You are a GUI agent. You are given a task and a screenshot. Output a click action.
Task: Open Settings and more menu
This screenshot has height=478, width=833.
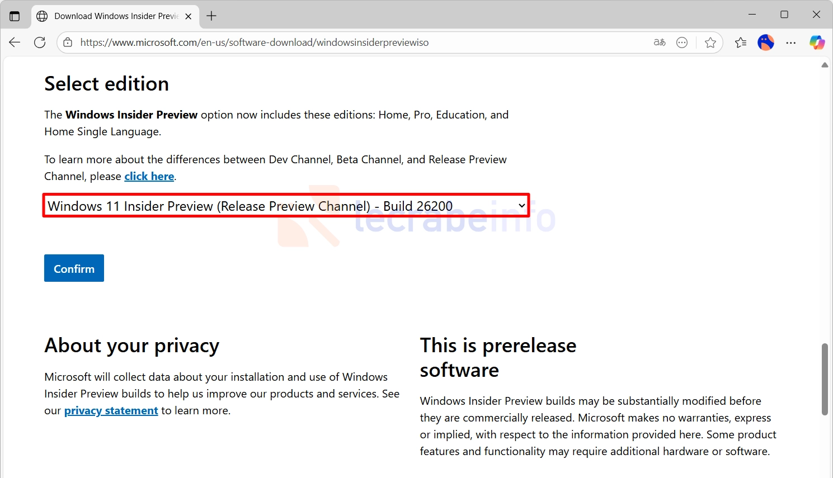coord(790,42)
